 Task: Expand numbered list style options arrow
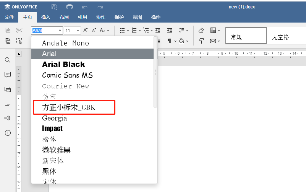140,31
